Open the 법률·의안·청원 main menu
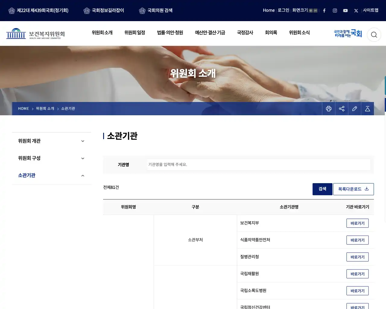The width and height of the screenshot is (386, 309). [x=170, y=33]
